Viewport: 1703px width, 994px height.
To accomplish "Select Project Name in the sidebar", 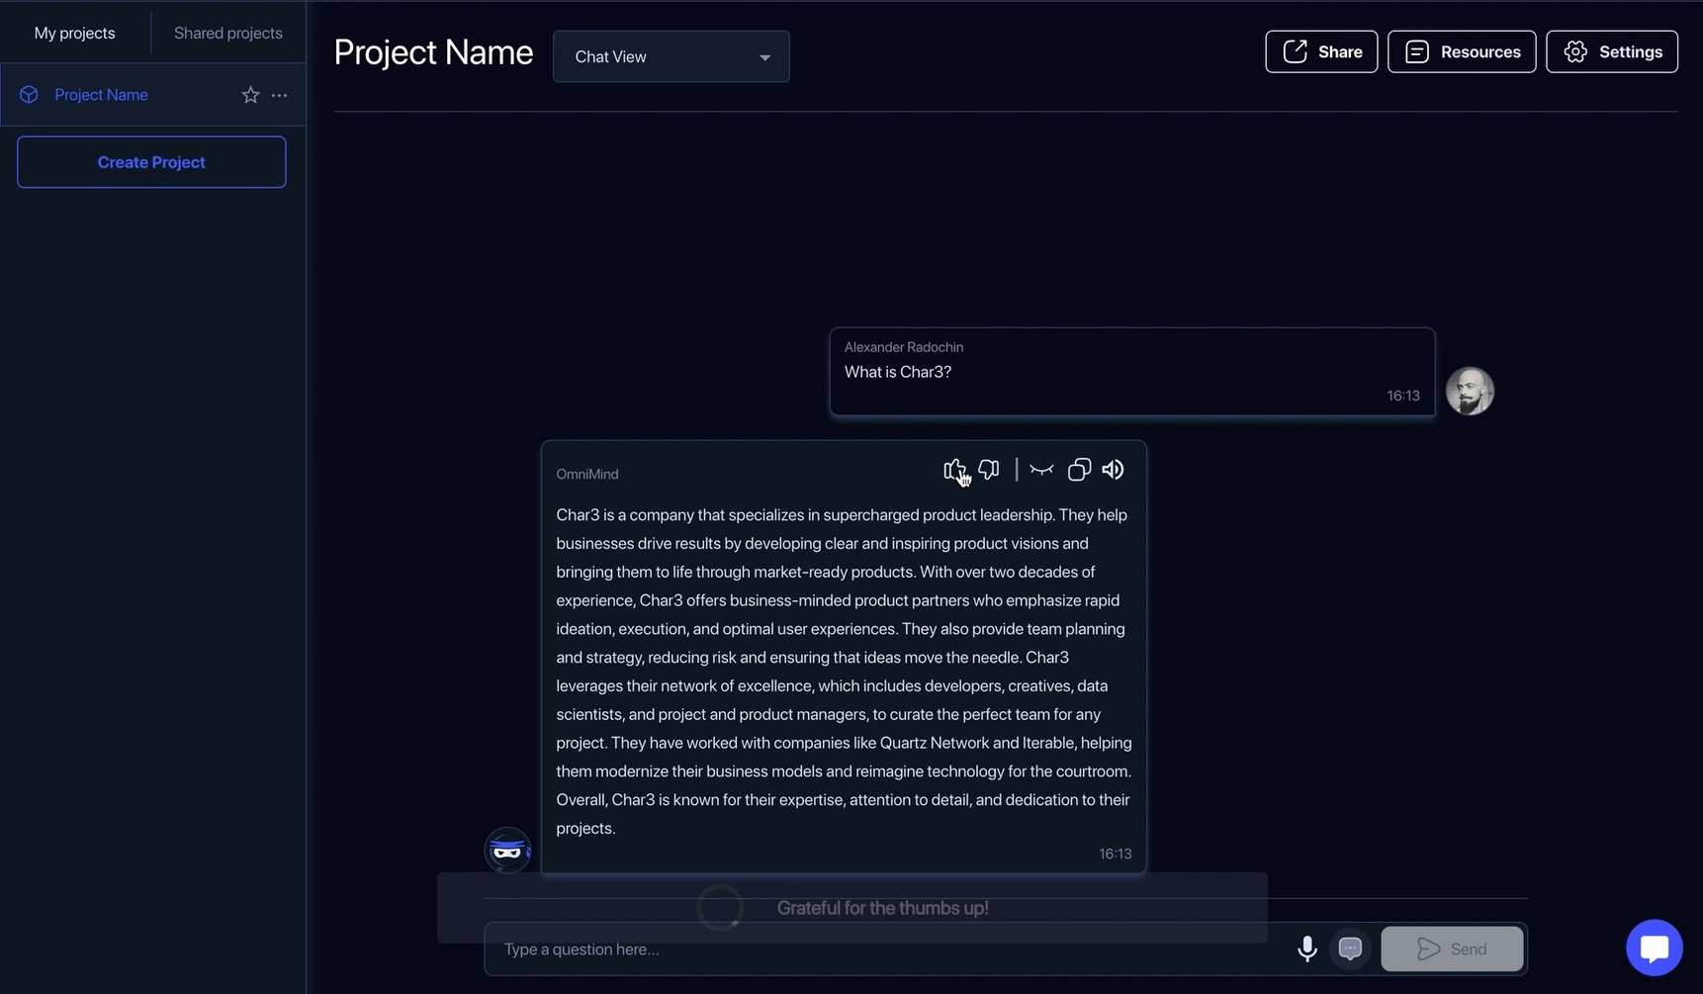I will [153, 95].
